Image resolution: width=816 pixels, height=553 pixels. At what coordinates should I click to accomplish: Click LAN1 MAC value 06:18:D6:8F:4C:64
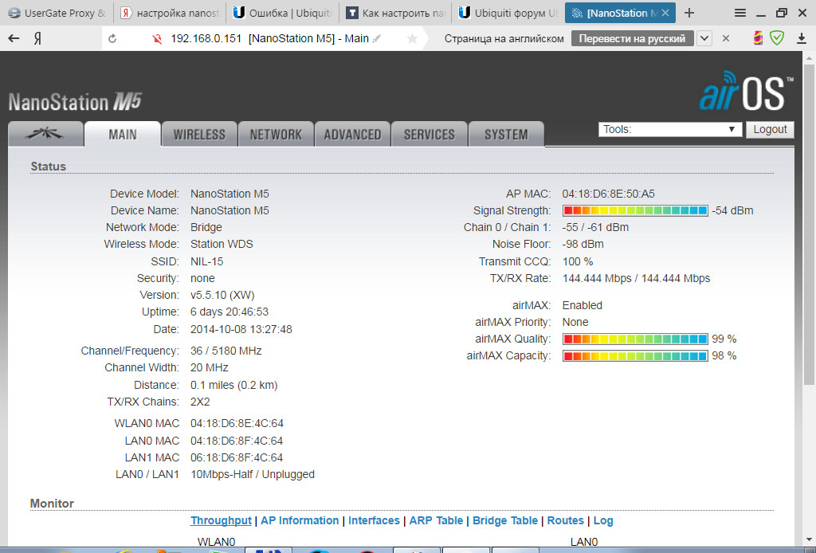click(237, 458)
